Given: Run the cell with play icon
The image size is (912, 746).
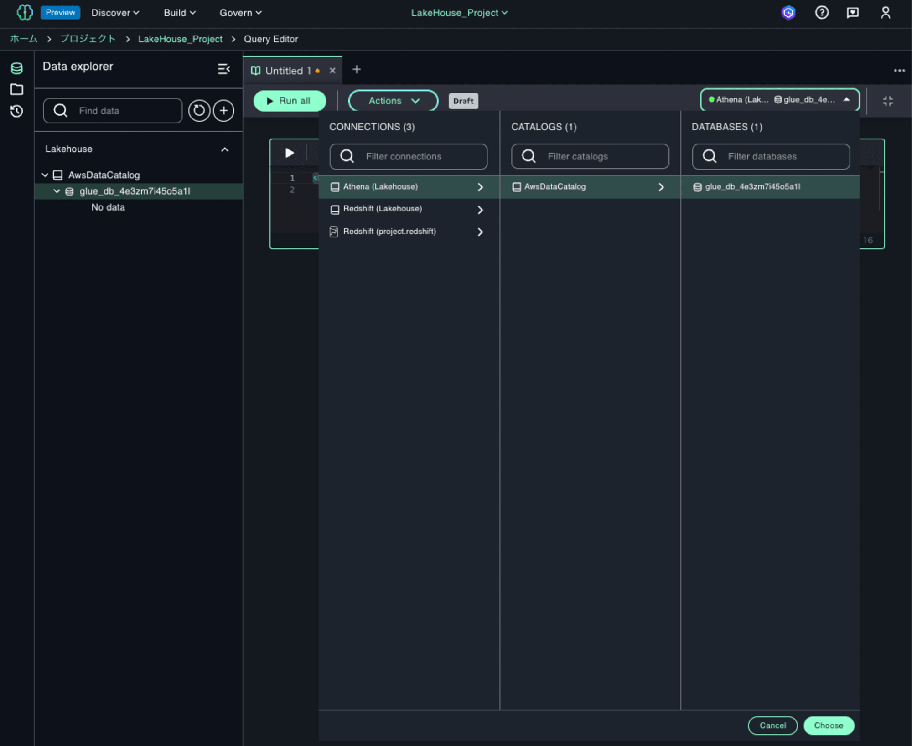Looking at the screenshot, I should (290, 153).
